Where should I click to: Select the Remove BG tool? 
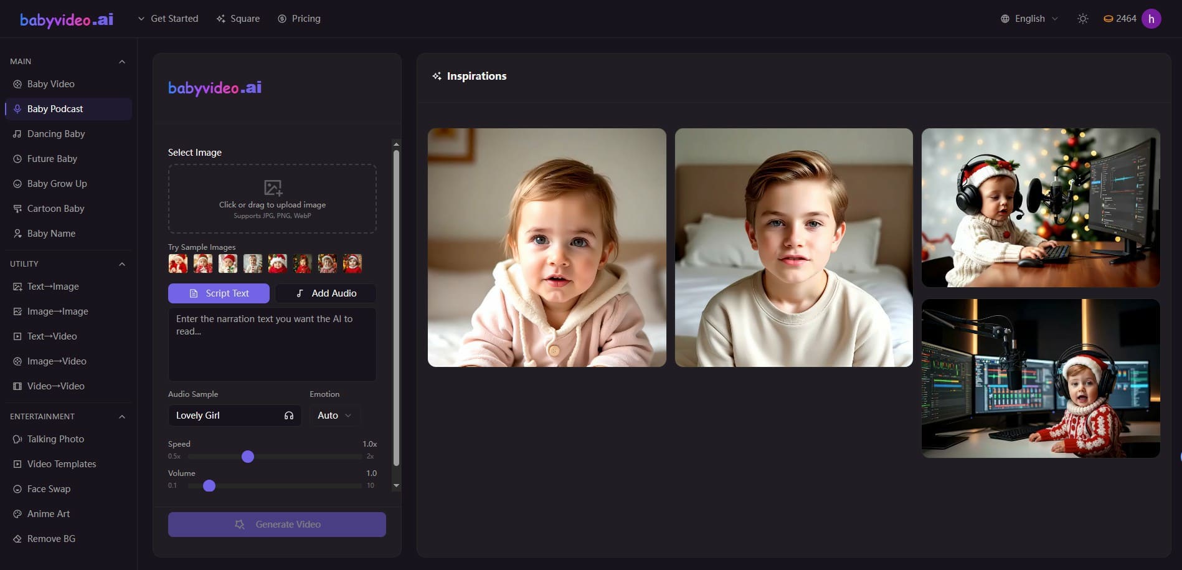point(50,538)
